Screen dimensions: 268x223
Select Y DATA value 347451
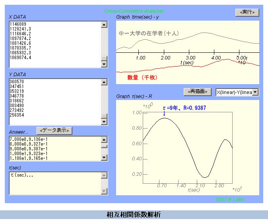[17, 87]
